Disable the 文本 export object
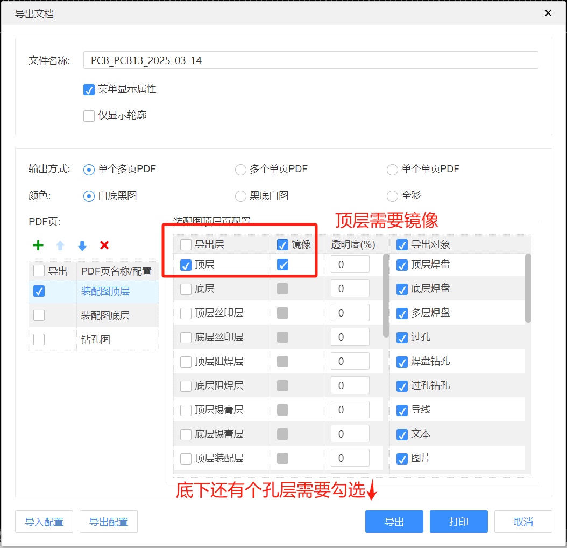This screenshot has width=567, height=548. click(401, 433)
